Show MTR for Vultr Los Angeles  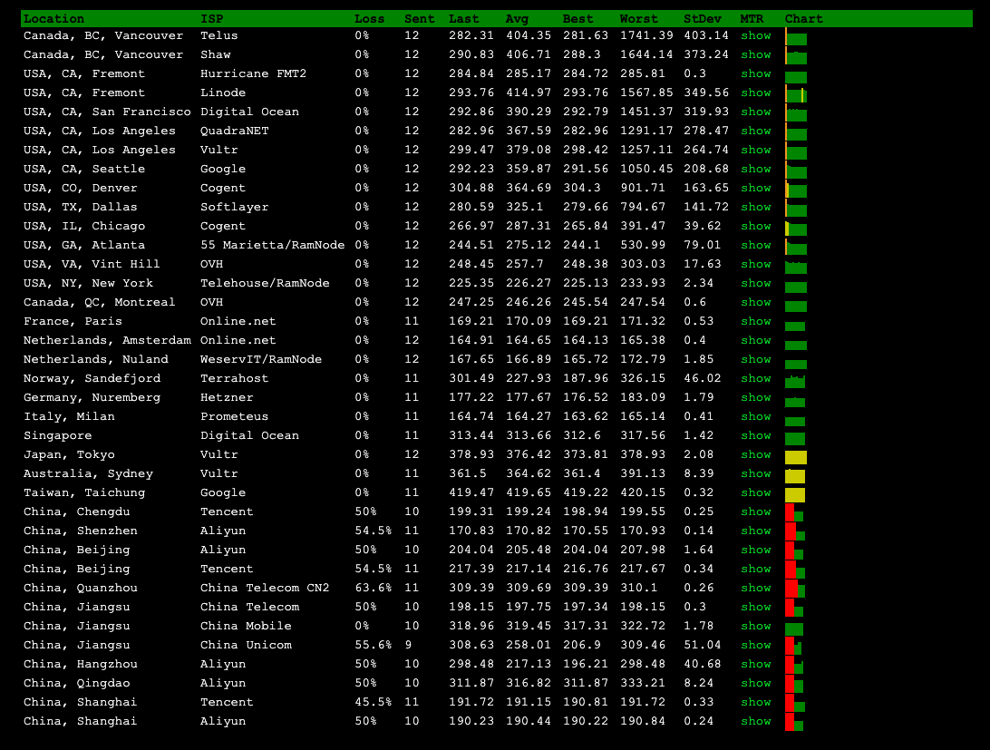[x=756, y=150]
